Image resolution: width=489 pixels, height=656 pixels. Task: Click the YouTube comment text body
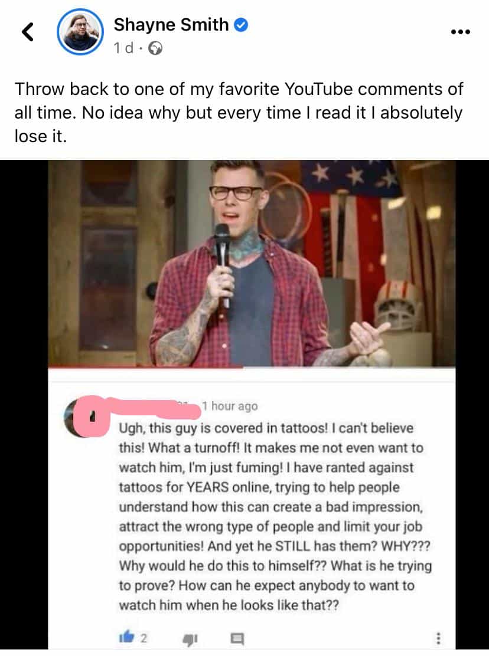tap(275, 517)
